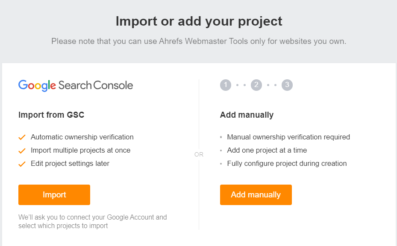This screenshot has width=397, height=246.
Task: Click the Add manually button
Action: (x=256, y=195)
